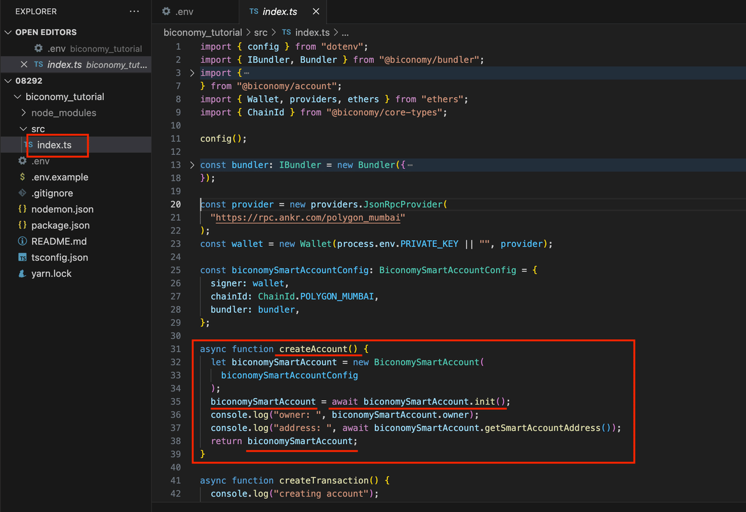746x512 pixels.
Task: Unfold the collapsed Bundler block on line 13
Action: pos(192,165)
